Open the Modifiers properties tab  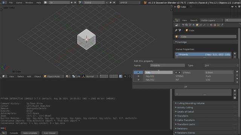[204, 25]
